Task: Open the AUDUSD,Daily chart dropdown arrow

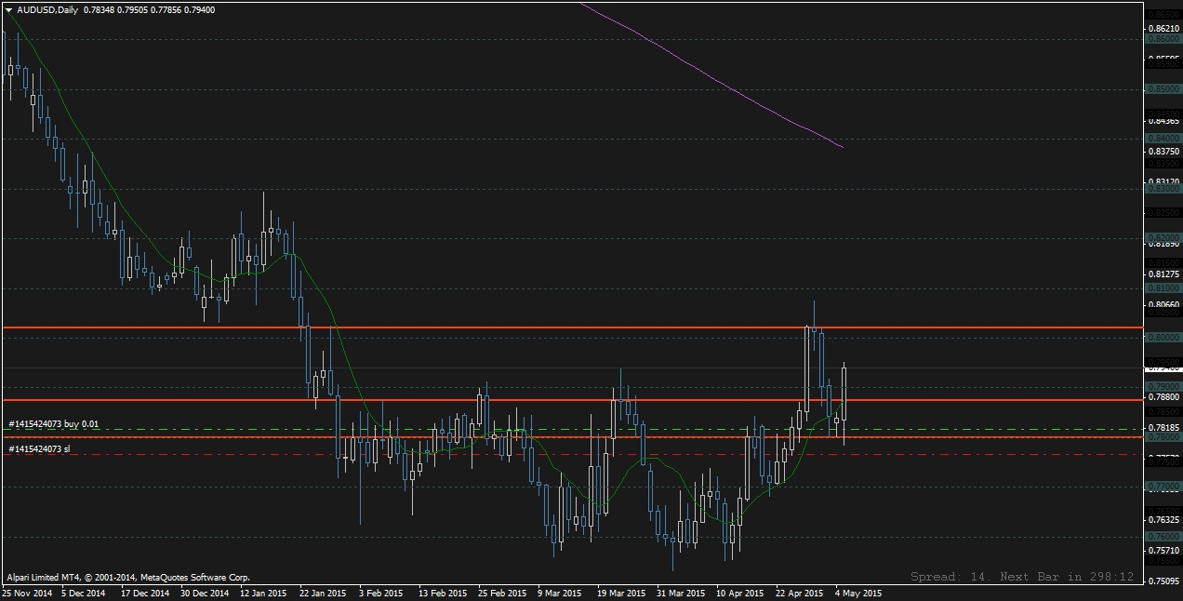Action: [x=8, y=10]
